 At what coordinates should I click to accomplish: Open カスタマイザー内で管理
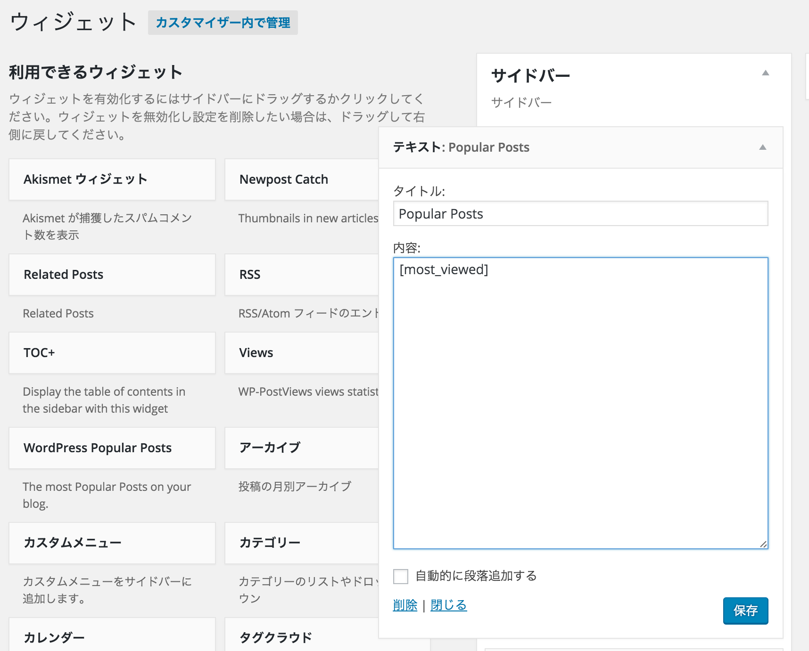[223, 23]
